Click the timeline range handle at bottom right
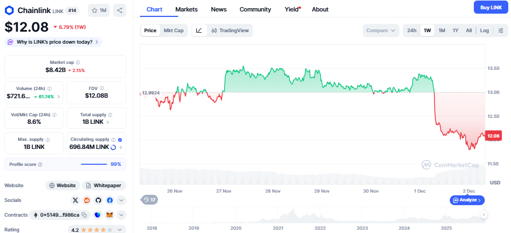 point(484,215)
